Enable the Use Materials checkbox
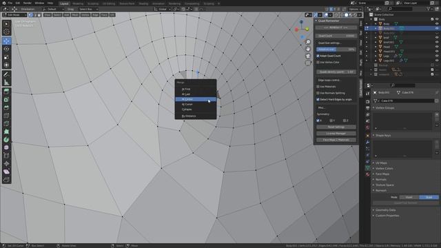Image resolution: width=441 pixels, height=248 pixels. [x=318, y=87]
